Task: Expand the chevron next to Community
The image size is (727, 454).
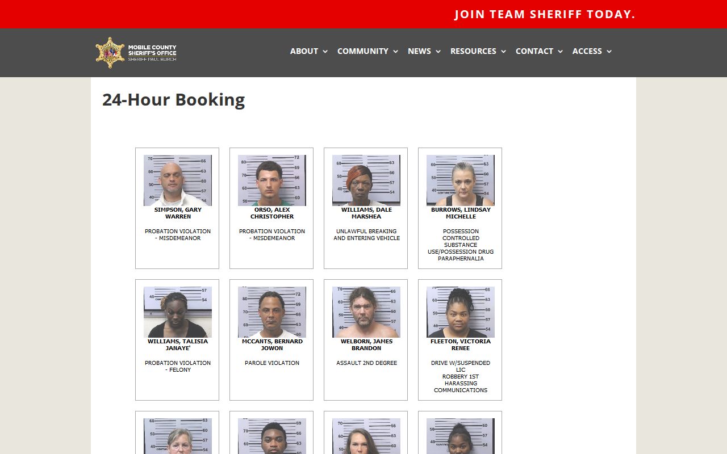Action: [395, 52]
